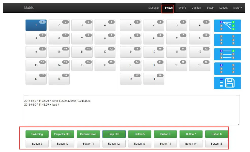Click the 'send 1,9600' log line

(57, 101)
